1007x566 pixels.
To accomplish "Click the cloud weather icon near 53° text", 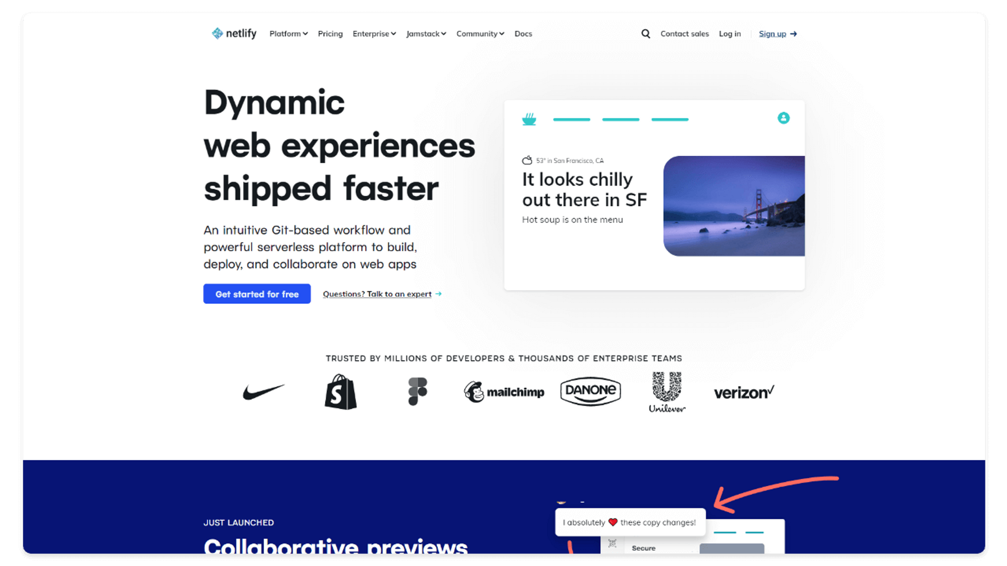I will pos(527,160).
